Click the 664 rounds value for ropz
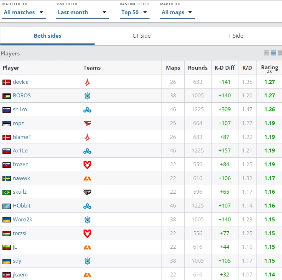 198,123
